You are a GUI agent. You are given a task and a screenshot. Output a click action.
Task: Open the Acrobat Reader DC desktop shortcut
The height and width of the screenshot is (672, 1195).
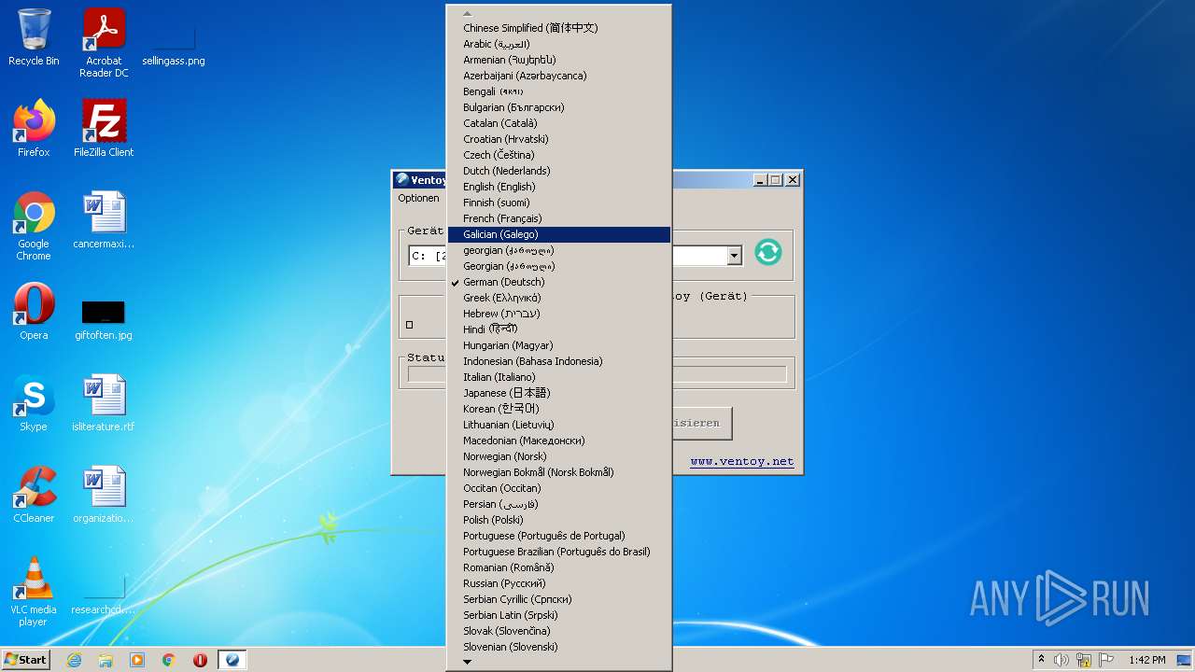[104, 43]
